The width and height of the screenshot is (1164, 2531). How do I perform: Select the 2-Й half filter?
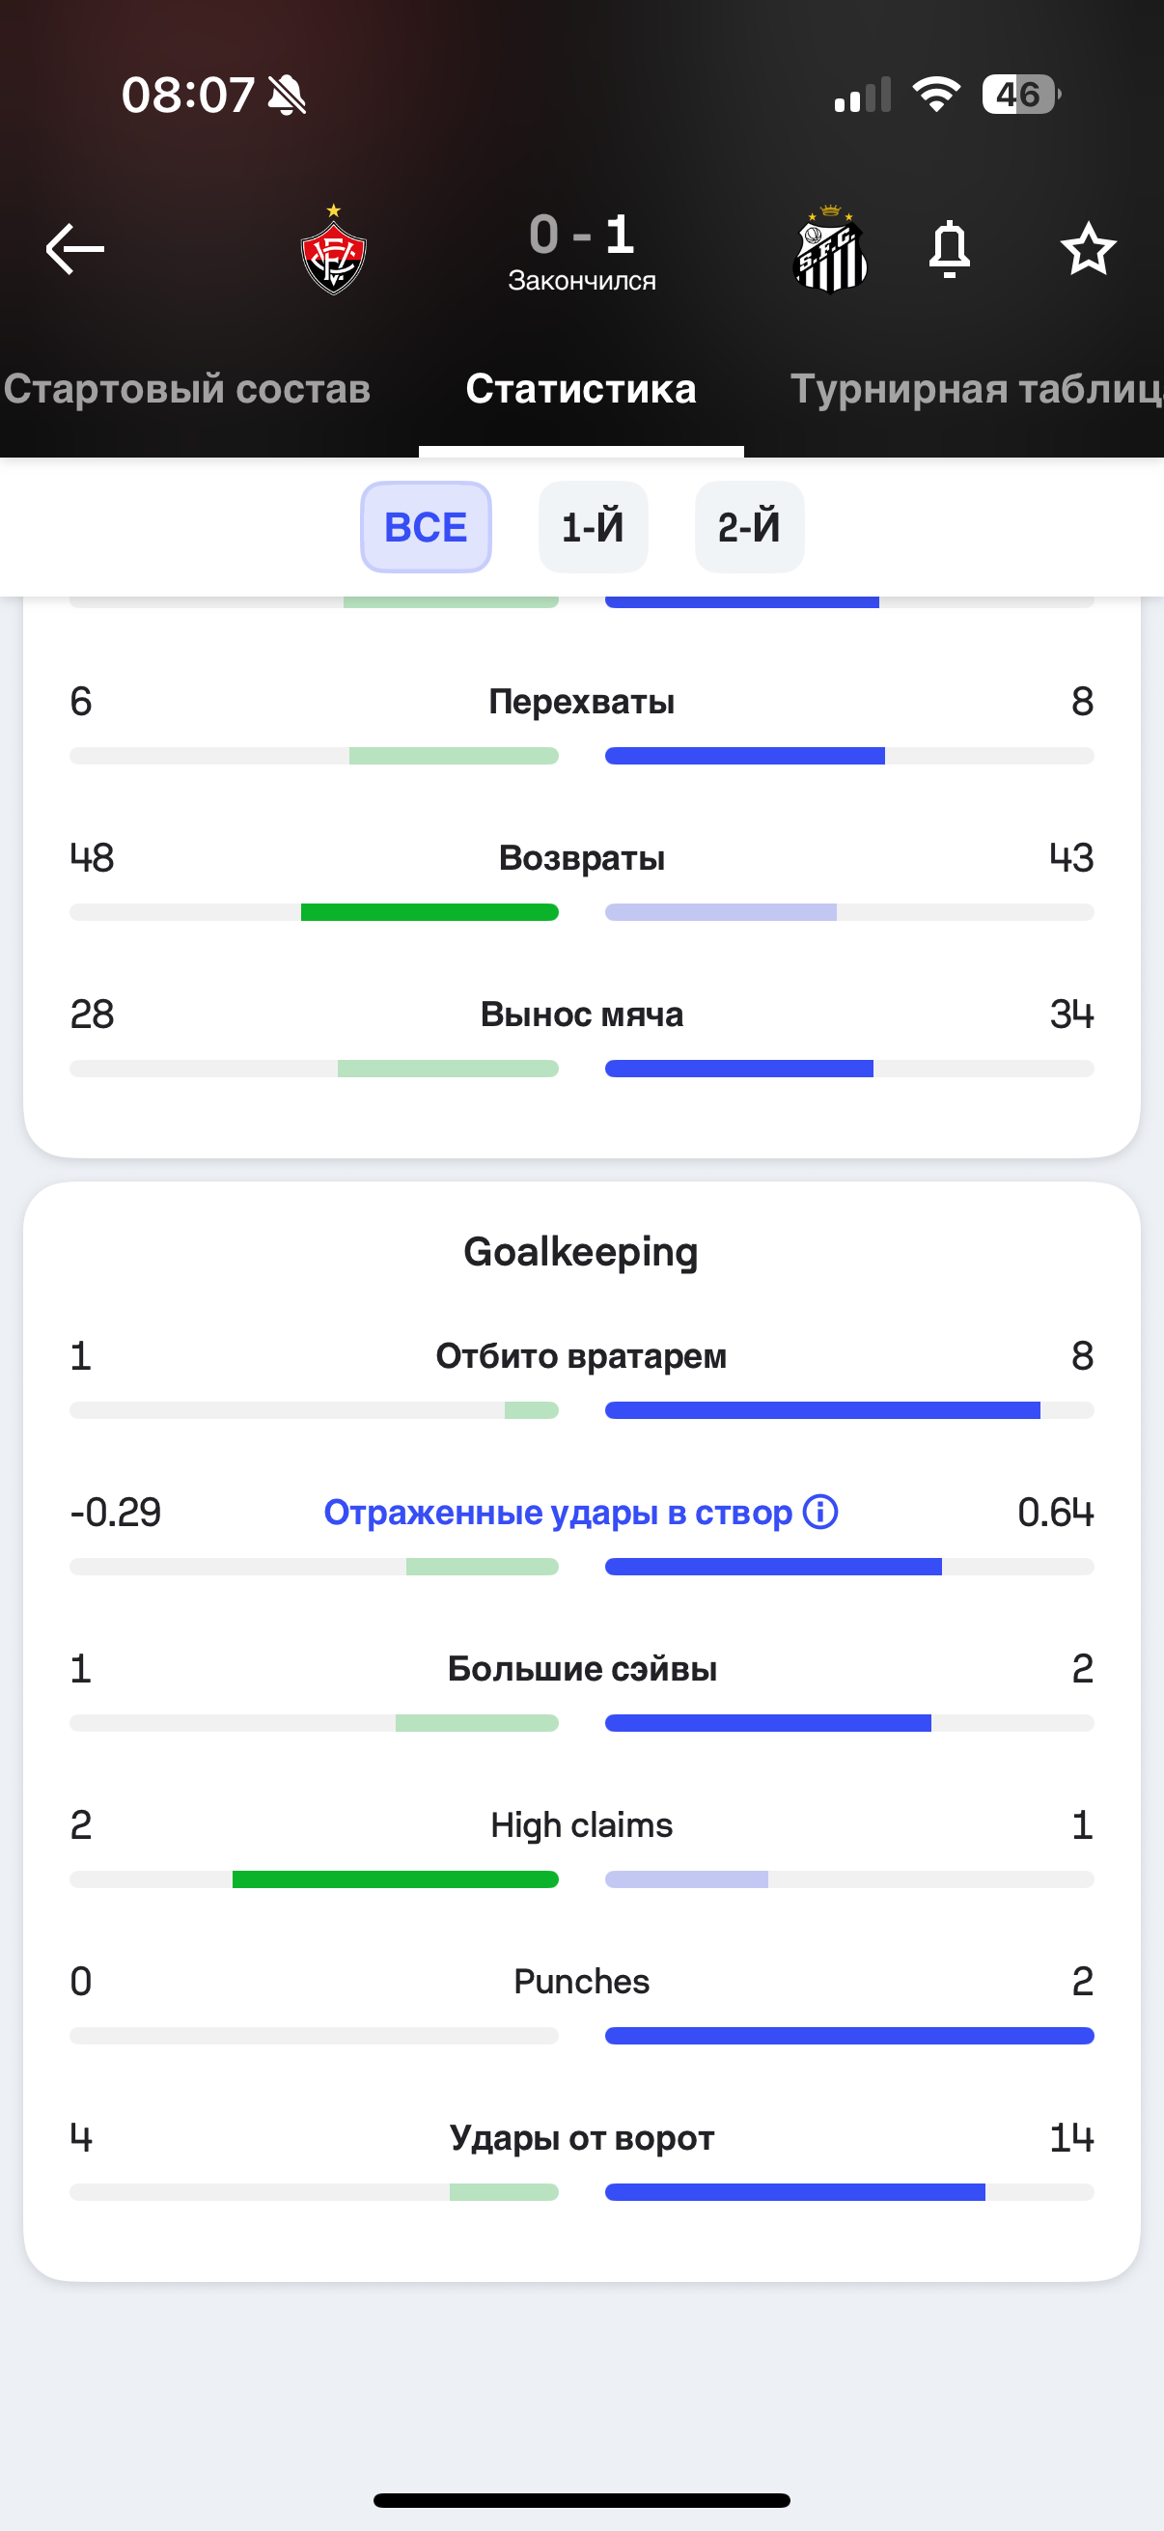tap(749, 528)
